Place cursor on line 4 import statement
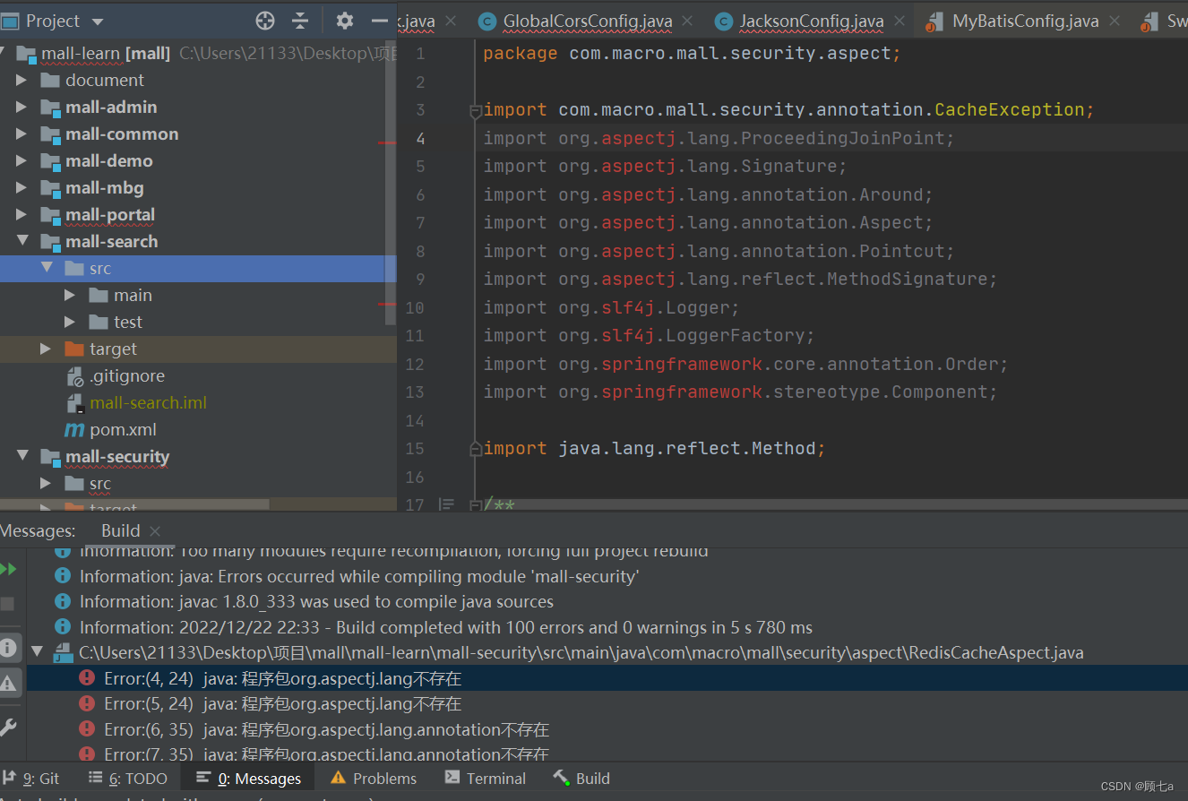This screenshot has height=801, width=1188. 719,138
